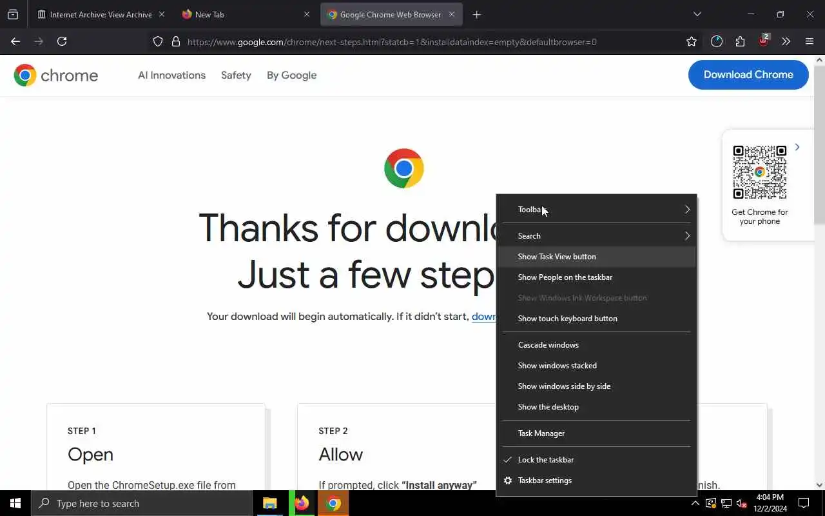Switch to Firefox in taskbar

pos(301,503)
